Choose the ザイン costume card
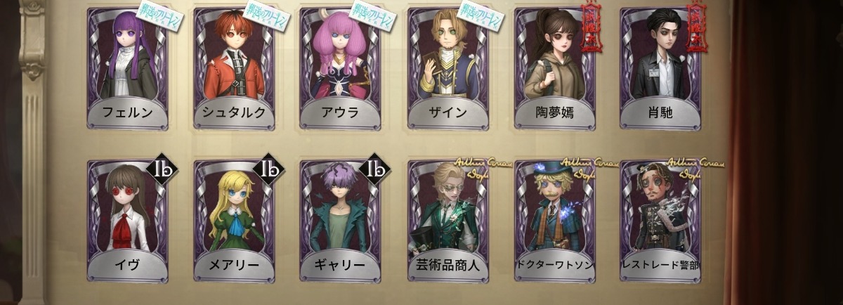 tap(447, 68)
